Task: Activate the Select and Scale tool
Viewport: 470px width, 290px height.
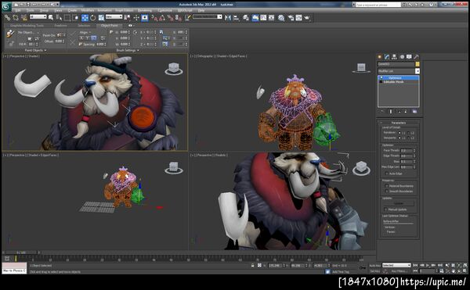Action: [x=101, y=18]
